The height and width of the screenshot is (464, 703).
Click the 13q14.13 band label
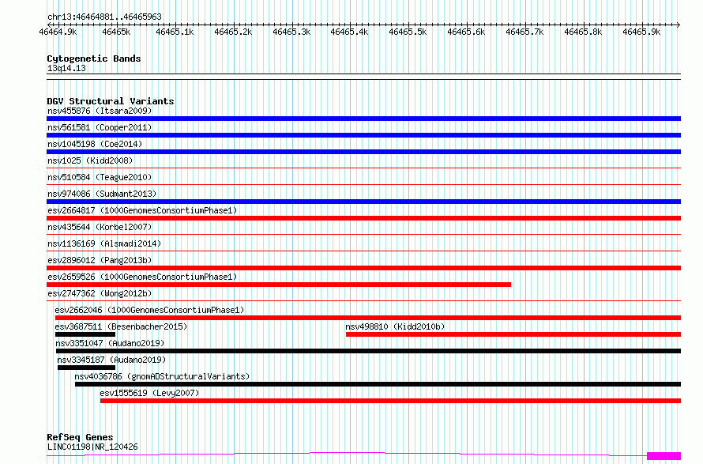(x=66, y=68)
